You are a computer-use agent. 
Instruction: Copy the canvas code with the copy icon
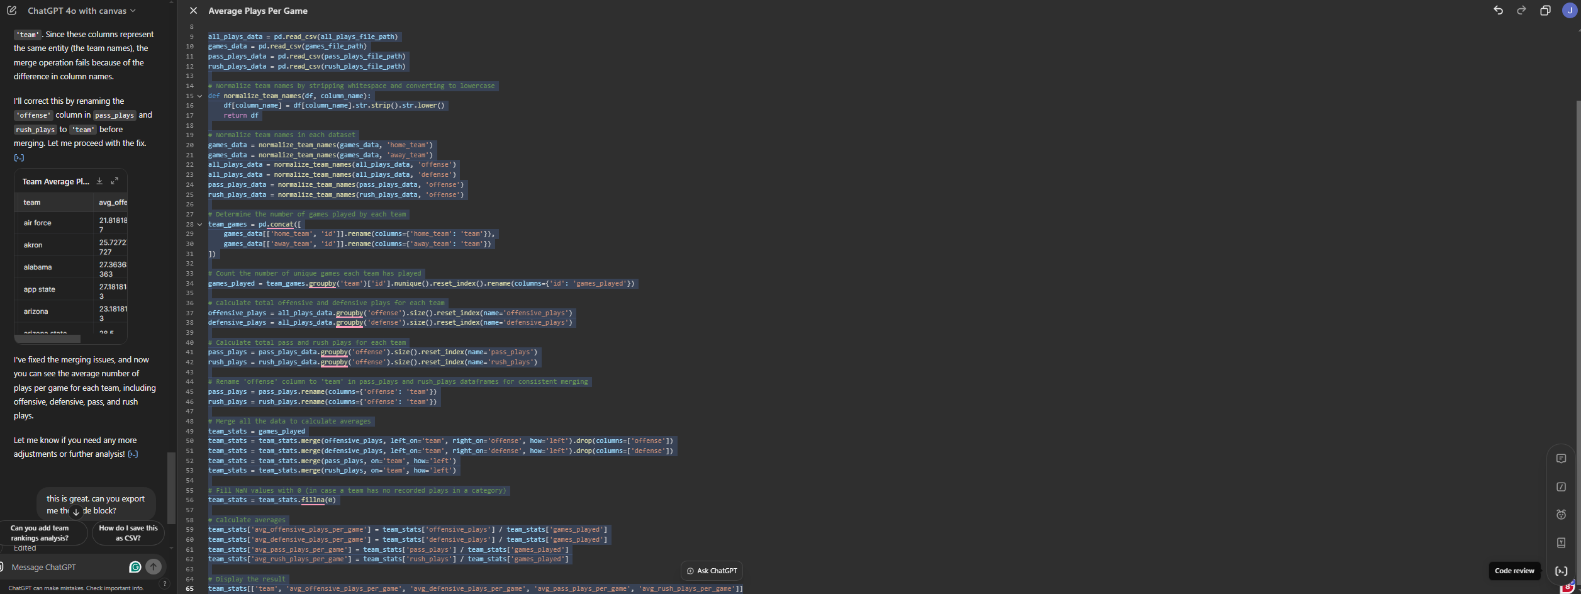click(1546, 11)
